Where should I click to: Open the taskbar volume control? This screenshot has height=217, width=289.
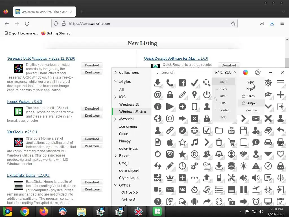tap(261, 211)
